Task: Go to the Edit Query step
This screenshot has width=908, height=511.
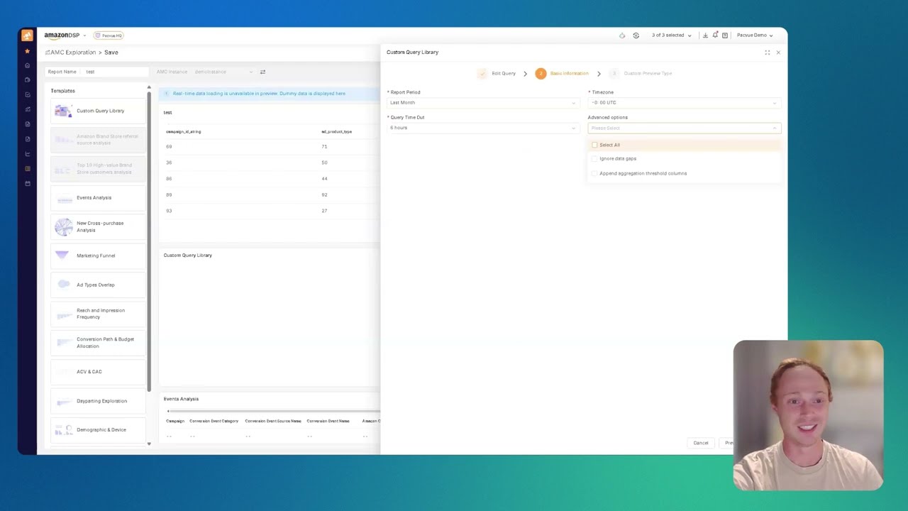Action: [x=497, y=74]
